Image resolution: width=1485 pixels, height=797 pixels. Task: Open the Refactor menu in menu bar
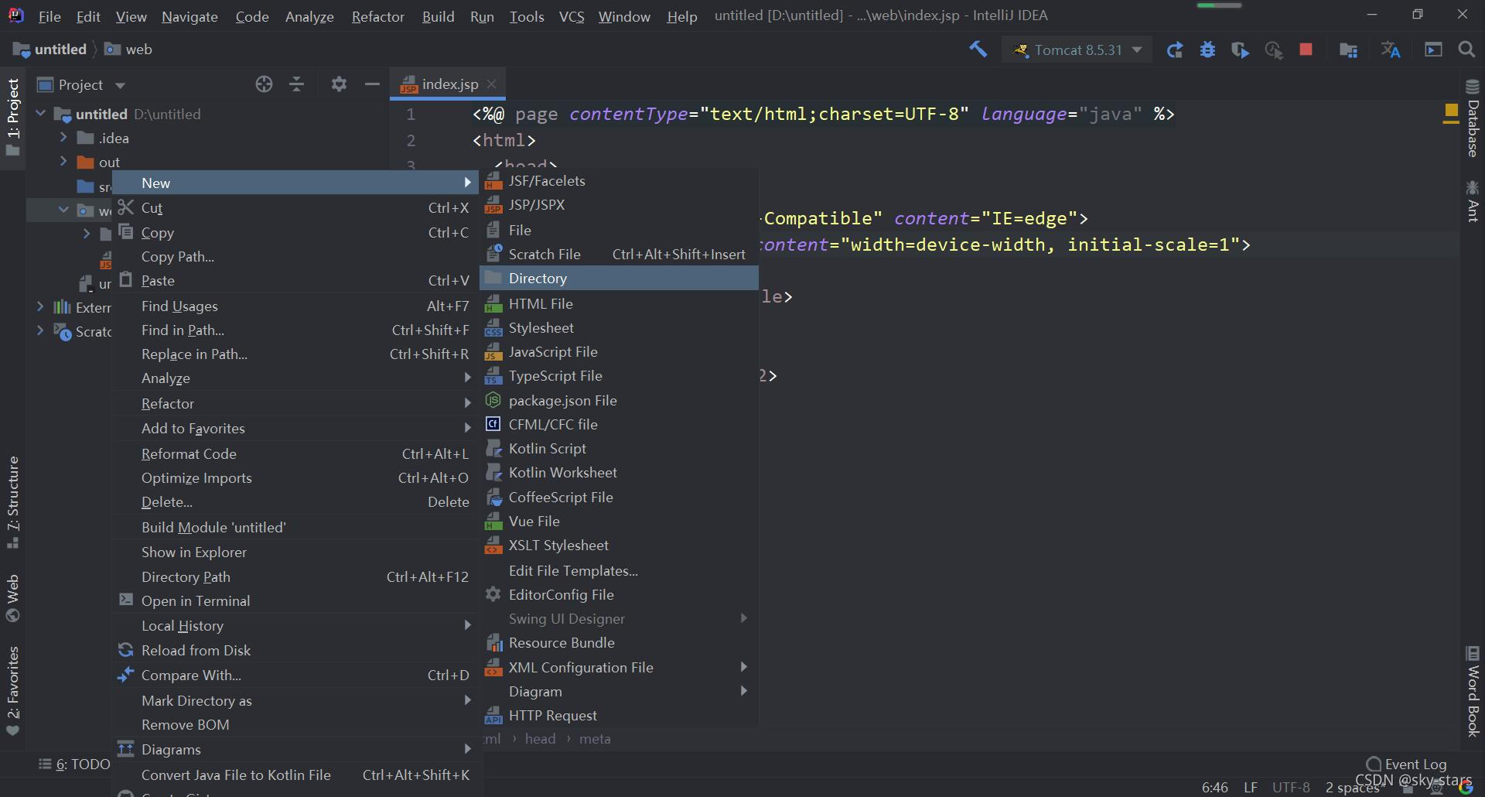pos(377,16)
